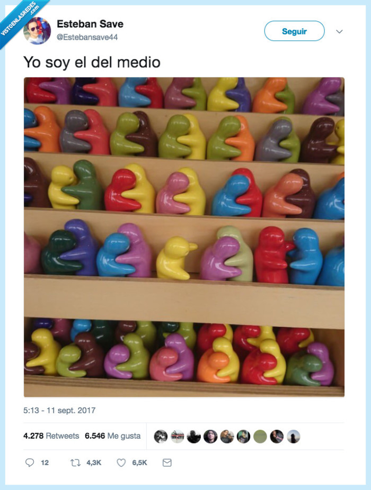
Task: Open the Esteban Save display name link
Action: (90, 24)
